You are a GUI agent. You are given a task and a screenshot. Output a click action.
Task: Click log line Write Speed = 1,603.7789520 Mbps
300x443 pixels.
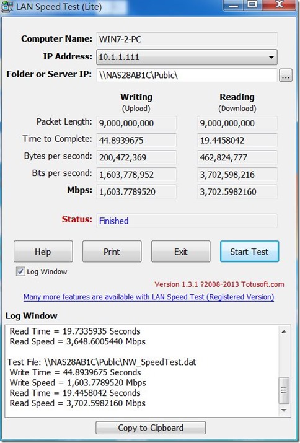[x=77, y=383]
